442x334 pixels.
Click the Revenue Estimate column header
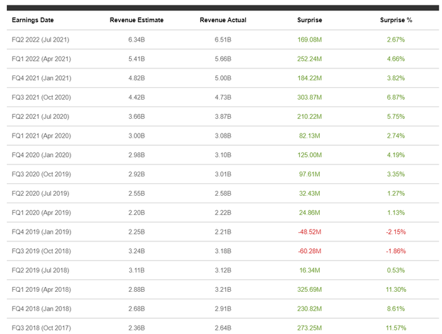click(137, 20)
